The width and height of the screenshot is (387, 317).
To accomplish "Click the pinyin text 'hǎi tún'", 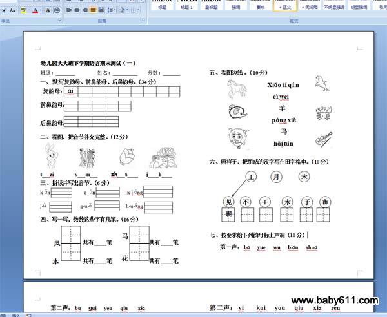I will [283, 144].
